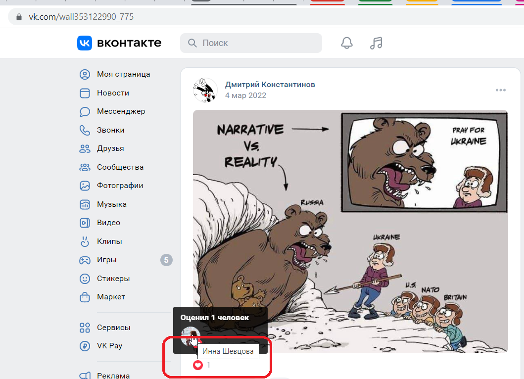Click the Стикеры smiley icon
This screenshot has width=524, height=379.
[x=85, y=279]
